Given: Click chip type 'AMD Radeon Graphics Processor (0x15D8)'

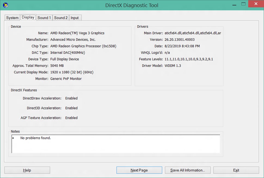Looking at the screenshot, I should pos(83,46).
